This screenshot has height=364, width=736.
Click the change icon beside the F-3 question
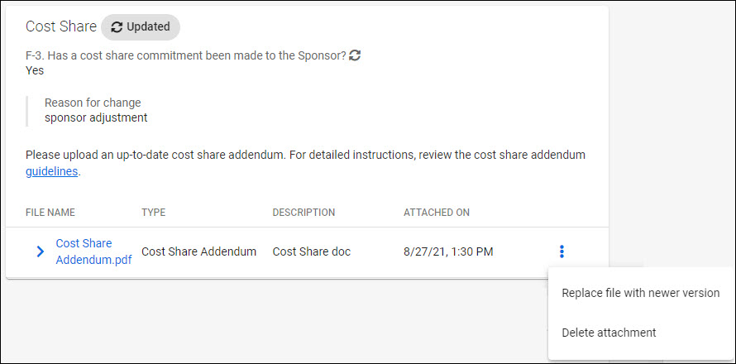pos(356,55)
